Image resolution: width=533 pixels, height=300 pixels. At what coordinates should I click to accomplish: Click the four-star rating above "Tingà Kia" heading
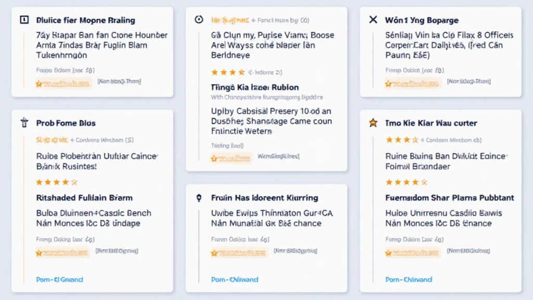227,72
